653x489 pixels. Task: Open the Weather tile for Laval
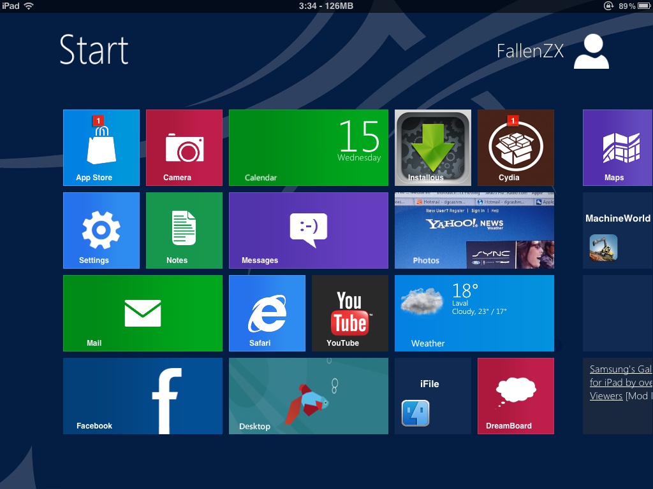click(x=474, y=313)
